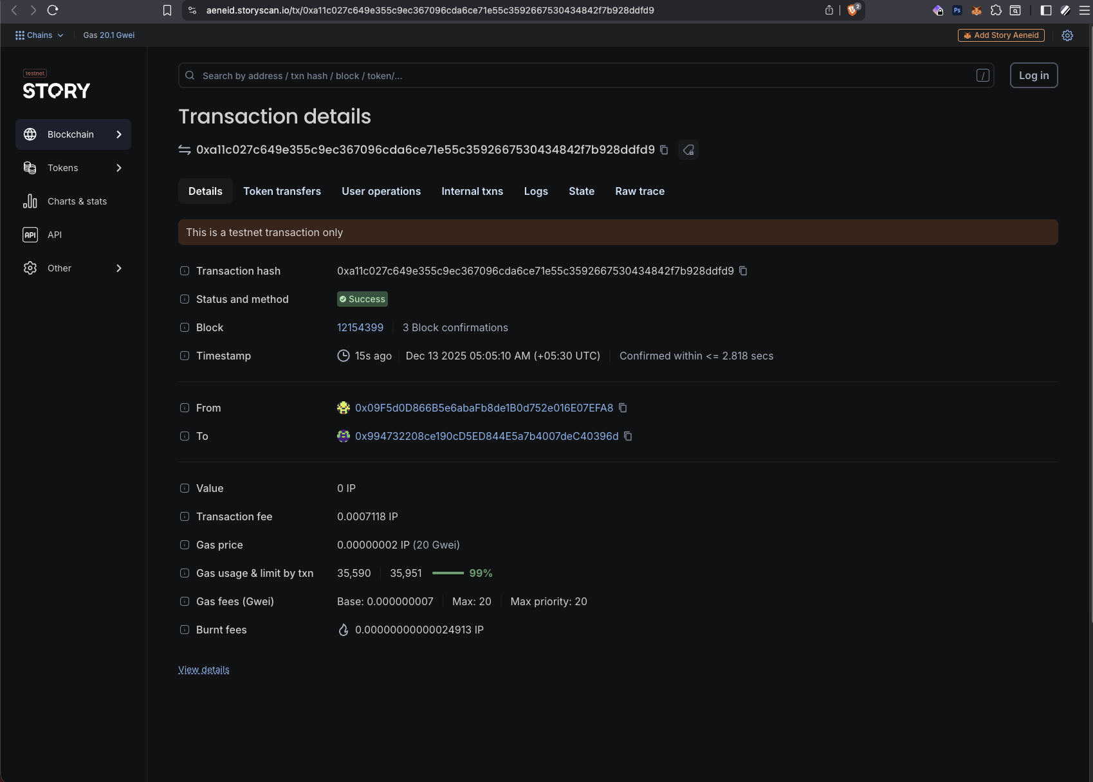This screenshot has height=782, width=1093.
Task: Click the burnt fees 0.00000000000024913 IP value
Action: [x=419, y=630]
